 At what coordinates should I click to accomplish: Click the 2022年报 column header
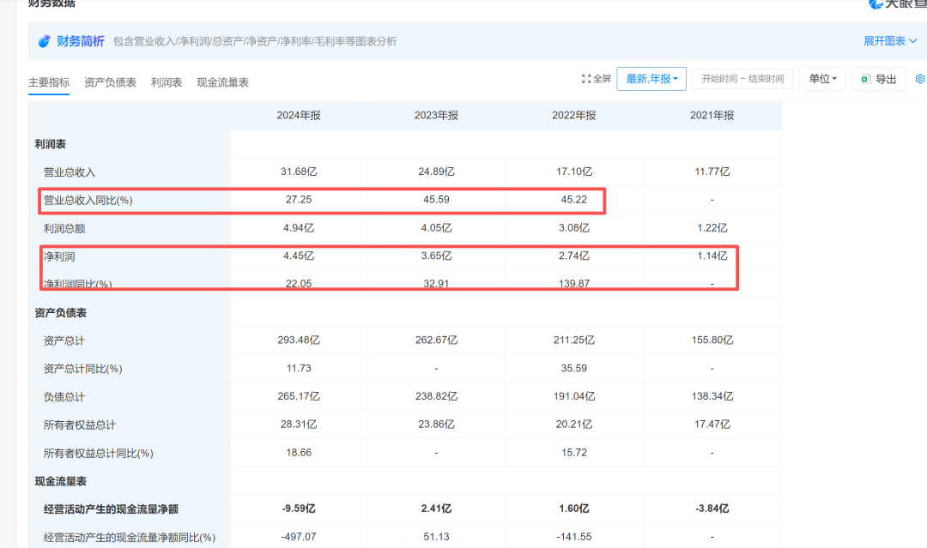click(x=574, y=116)
